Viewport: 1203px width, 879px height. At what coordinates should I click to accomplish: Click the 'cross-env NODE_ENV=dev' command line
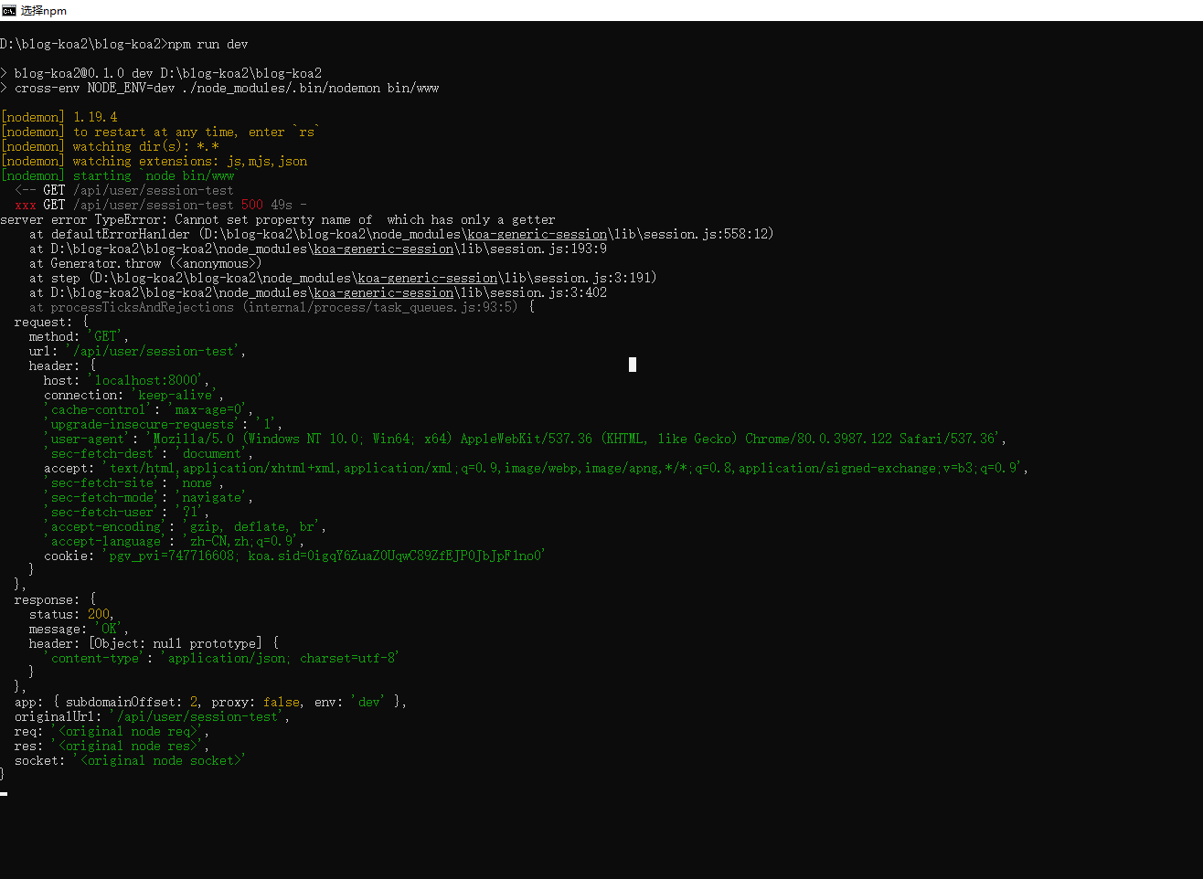(x=219, y=88)
